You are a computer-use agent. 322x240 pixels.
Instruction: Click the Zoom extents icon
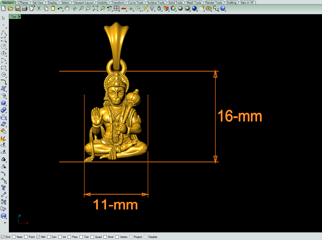click(x=95, y=9)
